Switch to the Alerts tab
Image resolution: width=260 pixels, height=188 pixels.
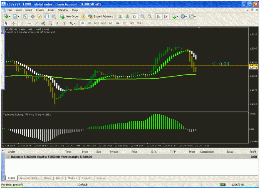pos(59,178)
